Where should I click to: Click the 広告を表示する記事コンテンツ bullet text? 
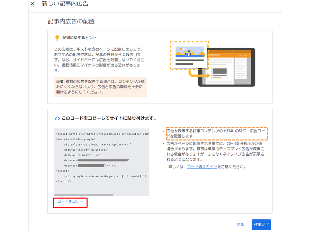(x=216, y=133)
